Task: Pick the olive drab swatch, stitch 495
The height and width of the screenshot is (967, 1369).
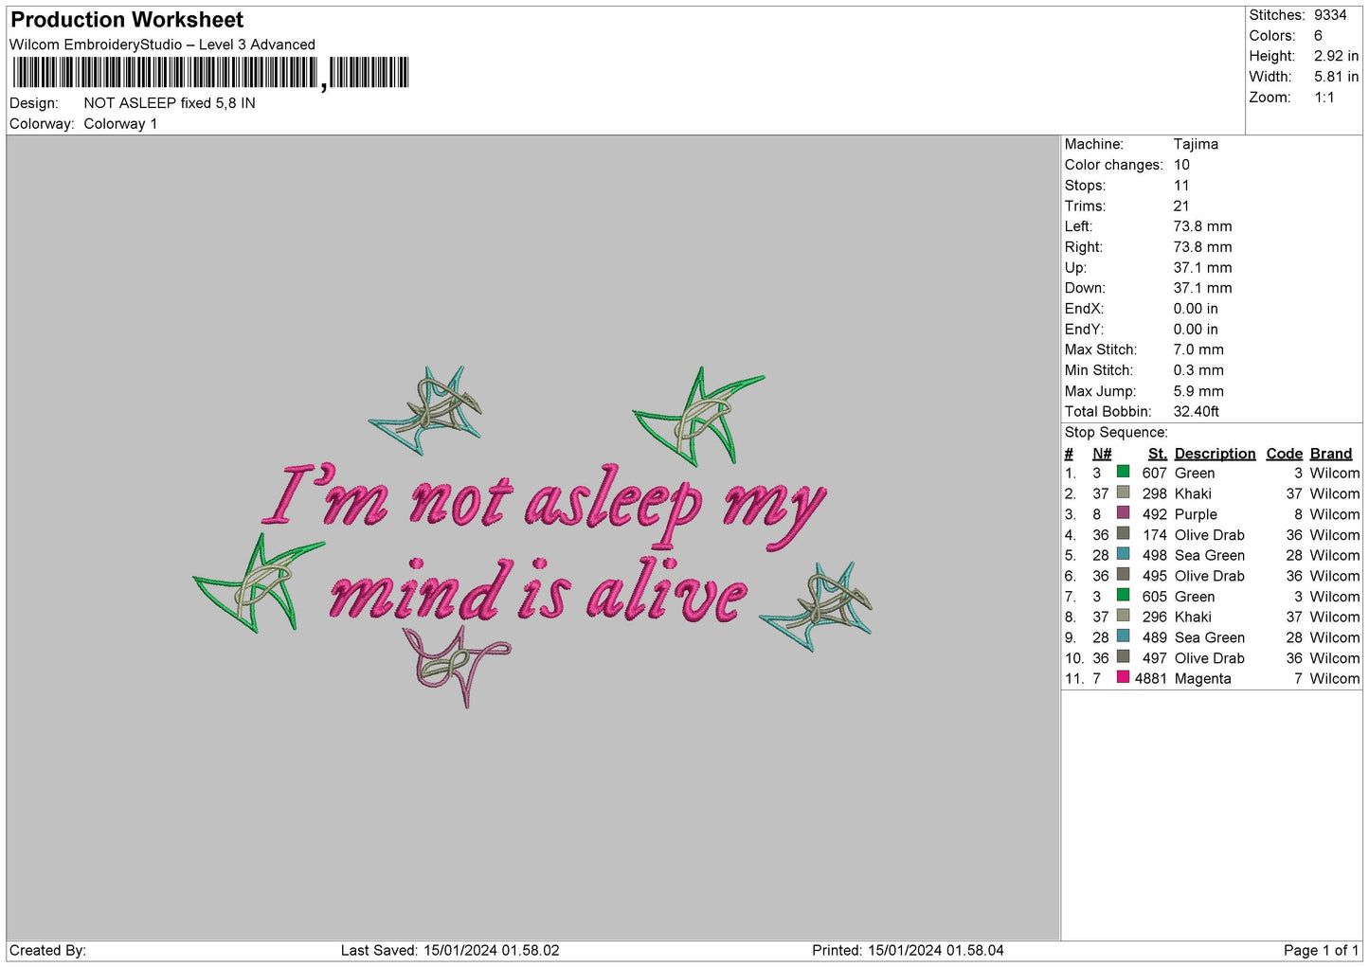Action: pos(1123,575)
